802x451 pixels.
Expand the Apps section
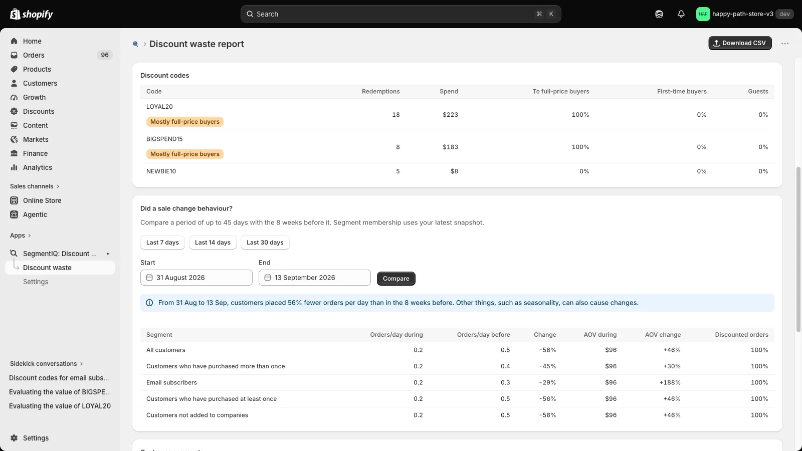pyautogui.click(x=21, y=236)
